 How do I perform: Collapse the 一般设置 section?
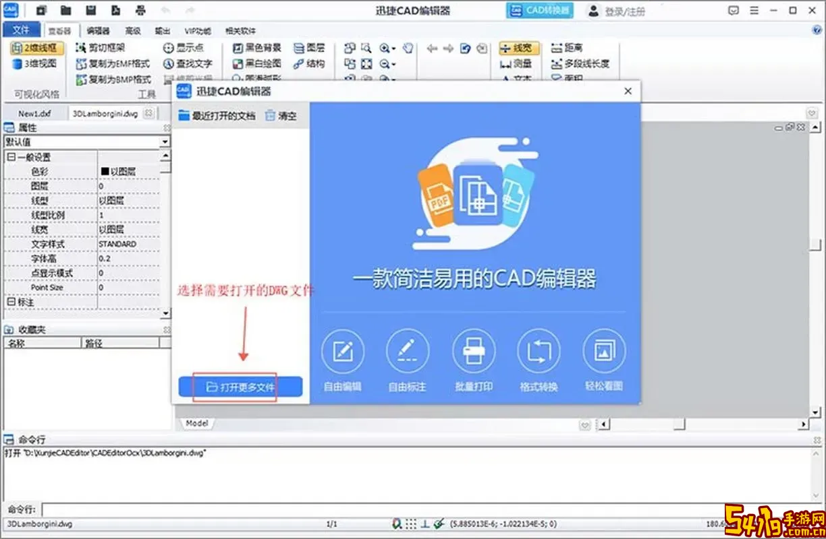click(11, 157)
